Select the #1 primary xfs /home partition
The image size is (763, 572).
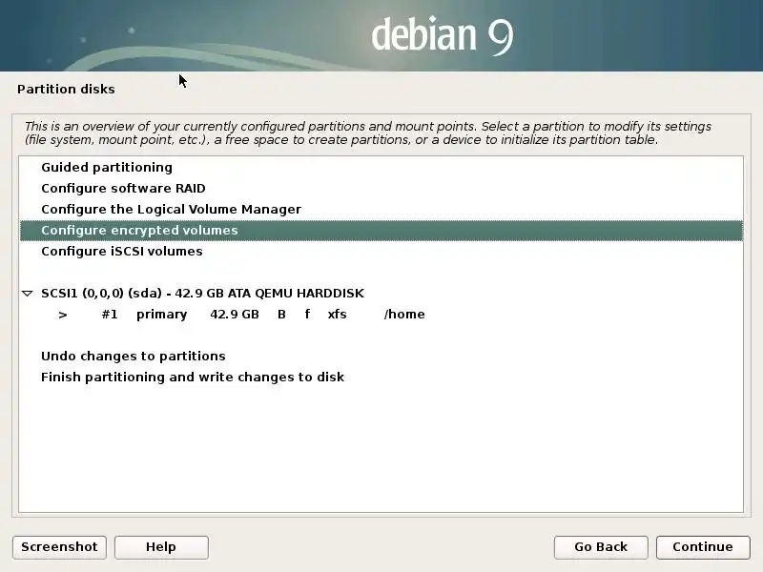[x=381, y=315]
